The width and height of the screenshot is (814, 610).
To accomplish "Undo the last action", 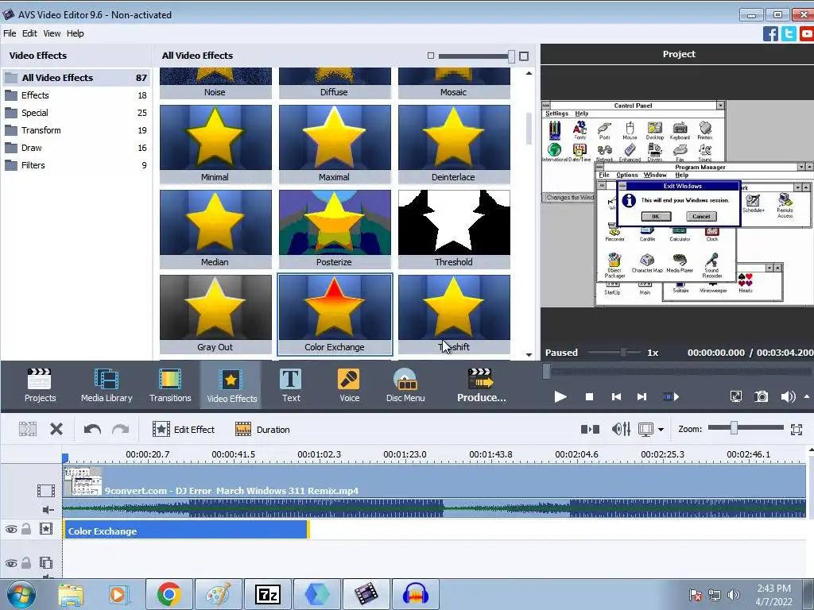I will 92,429.
